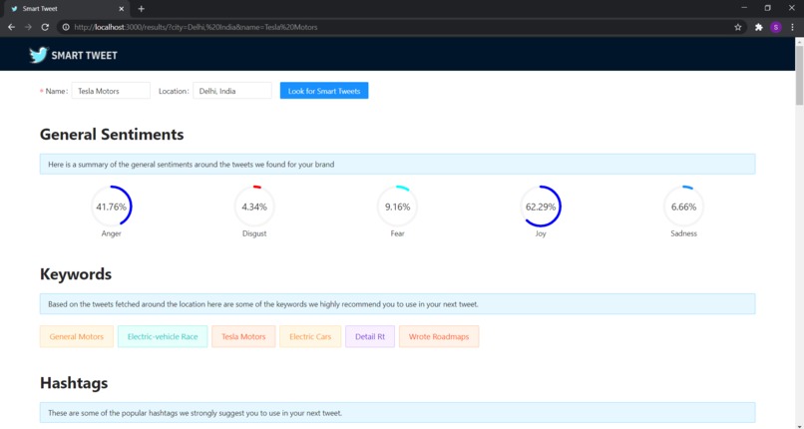Select the Tesla Motors keyword tag
Viewport: 804px width, 429px height.
243,337
